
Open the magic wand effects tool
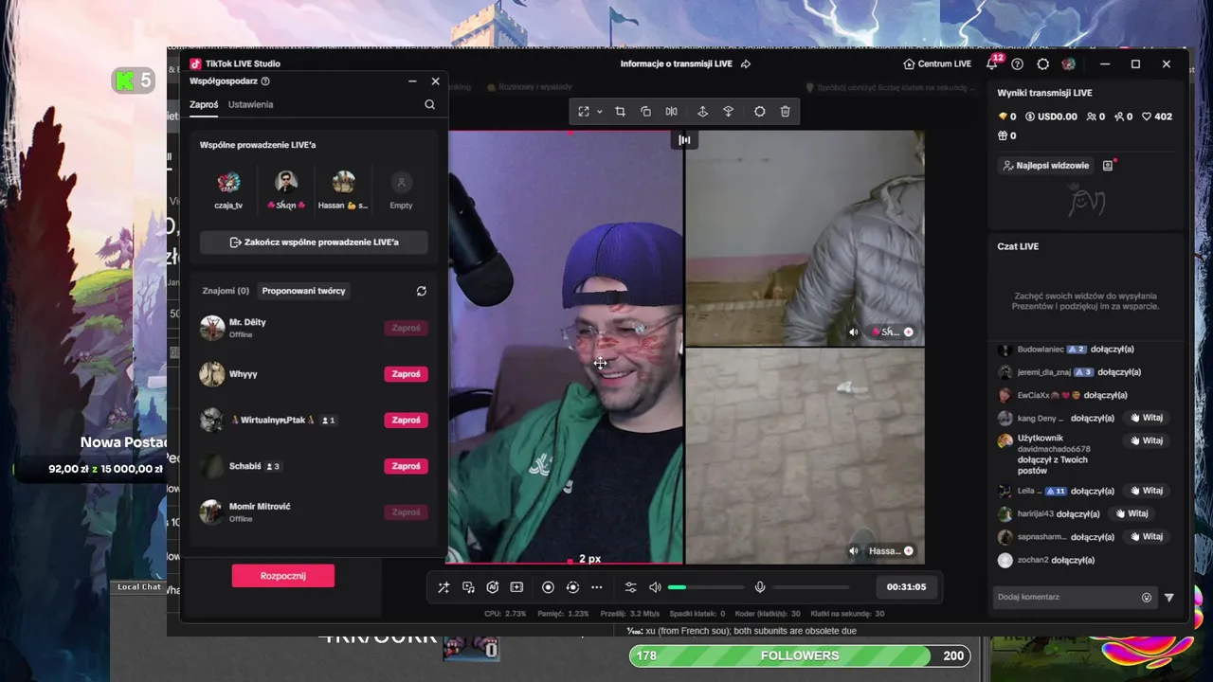coord(444,587)
